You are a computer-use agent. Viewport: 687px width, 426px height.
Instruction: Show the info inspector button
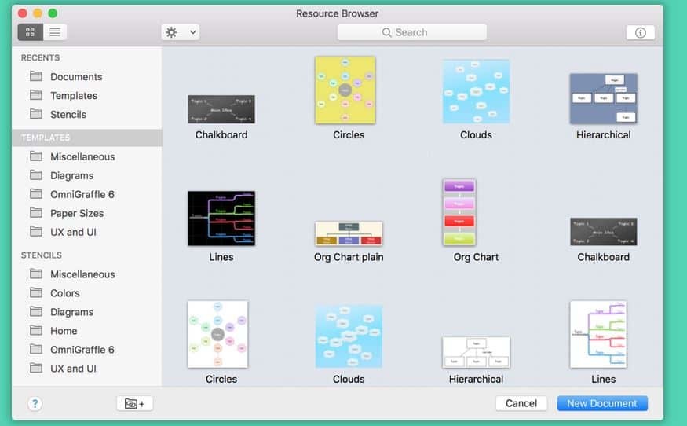pyautogui.click(x=640, y=32)
